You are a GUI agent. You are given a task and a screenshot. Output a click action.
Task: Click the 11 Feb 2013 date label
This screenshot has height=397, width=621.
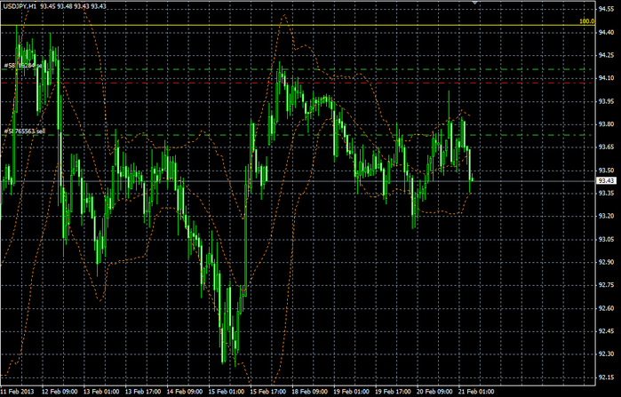click(17, 392)
